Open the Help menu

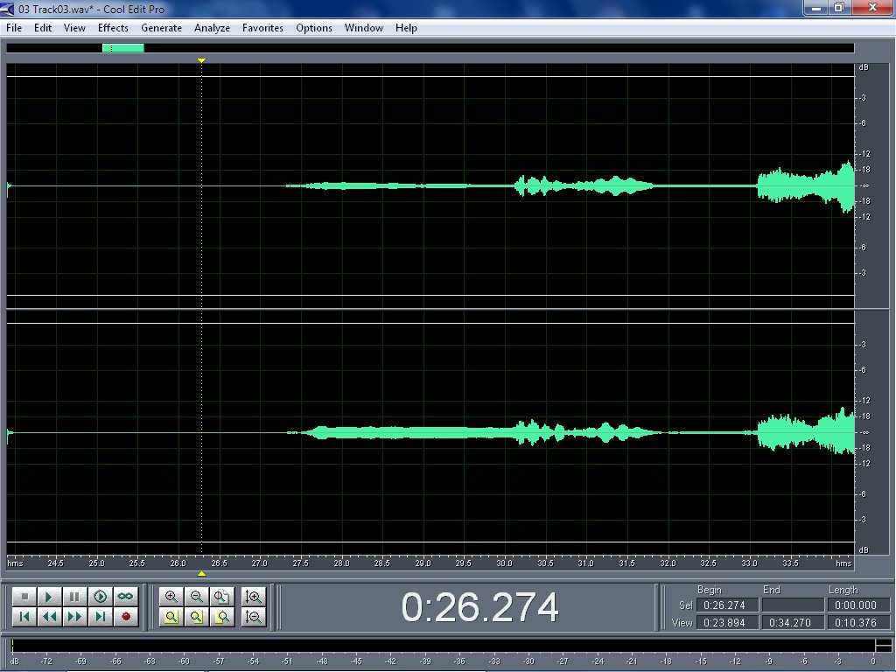click(406, 27)
